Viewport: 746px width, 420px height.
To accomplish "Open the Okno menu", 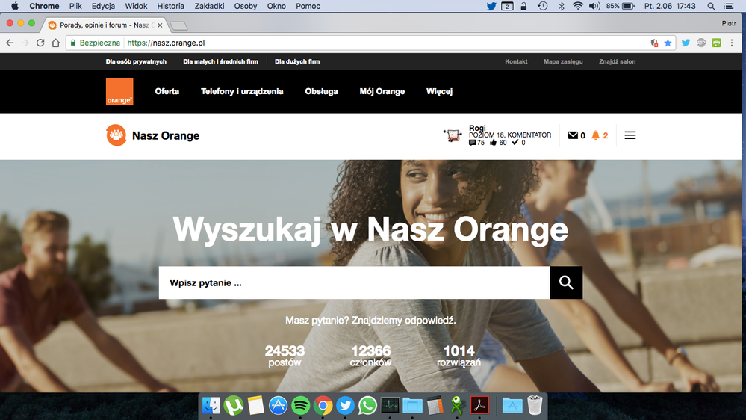I will pos(276,6).
